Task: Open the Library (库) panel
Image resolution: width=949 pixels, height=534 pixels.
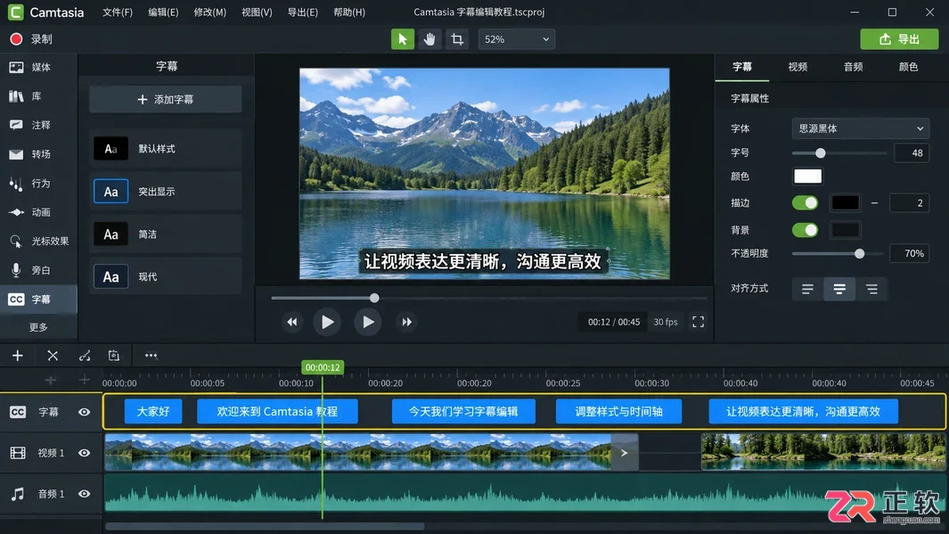Action: pyautogui.click(x=38, y=96)
